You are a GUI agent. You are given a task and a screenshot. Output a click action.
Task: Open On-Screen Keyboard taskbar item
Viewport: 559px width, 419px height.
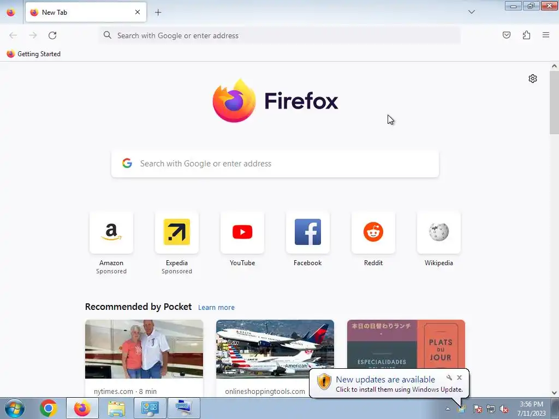click(183, 408)
